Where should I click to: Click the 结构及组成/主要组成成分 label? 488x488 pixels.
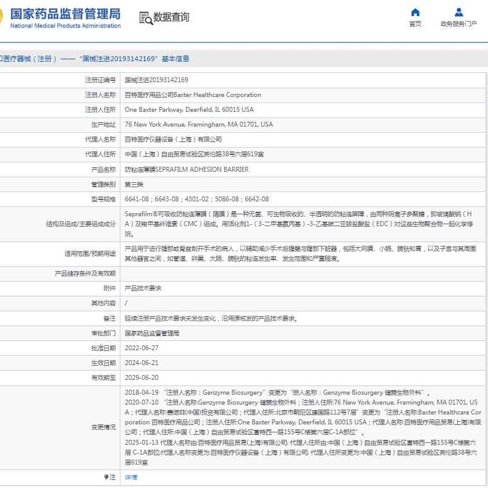[81, 224]
